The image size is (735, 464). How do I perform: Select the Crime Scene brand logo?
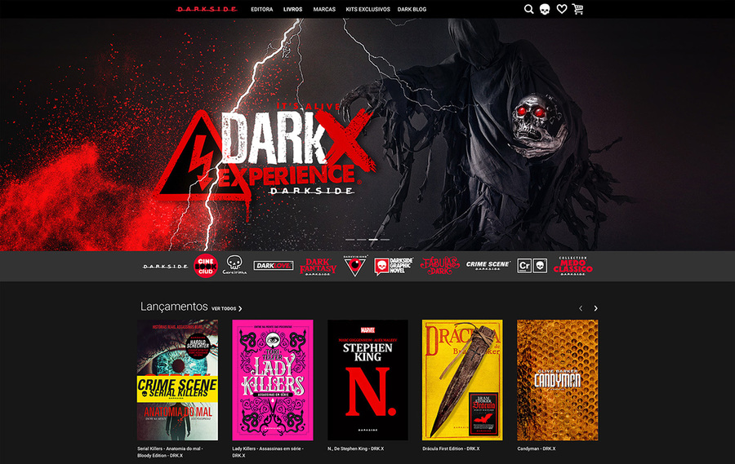tap(488, 265)
